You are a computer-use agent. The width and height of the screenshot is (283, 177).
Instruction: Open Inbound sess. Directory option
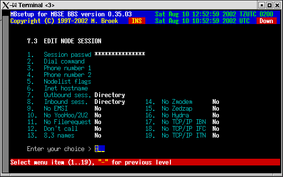click(110, 102)
